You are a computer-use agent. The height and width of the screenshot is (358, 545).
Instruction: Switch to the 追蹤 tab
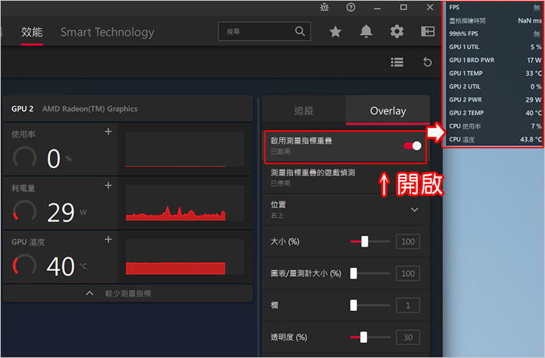[304, 111]
